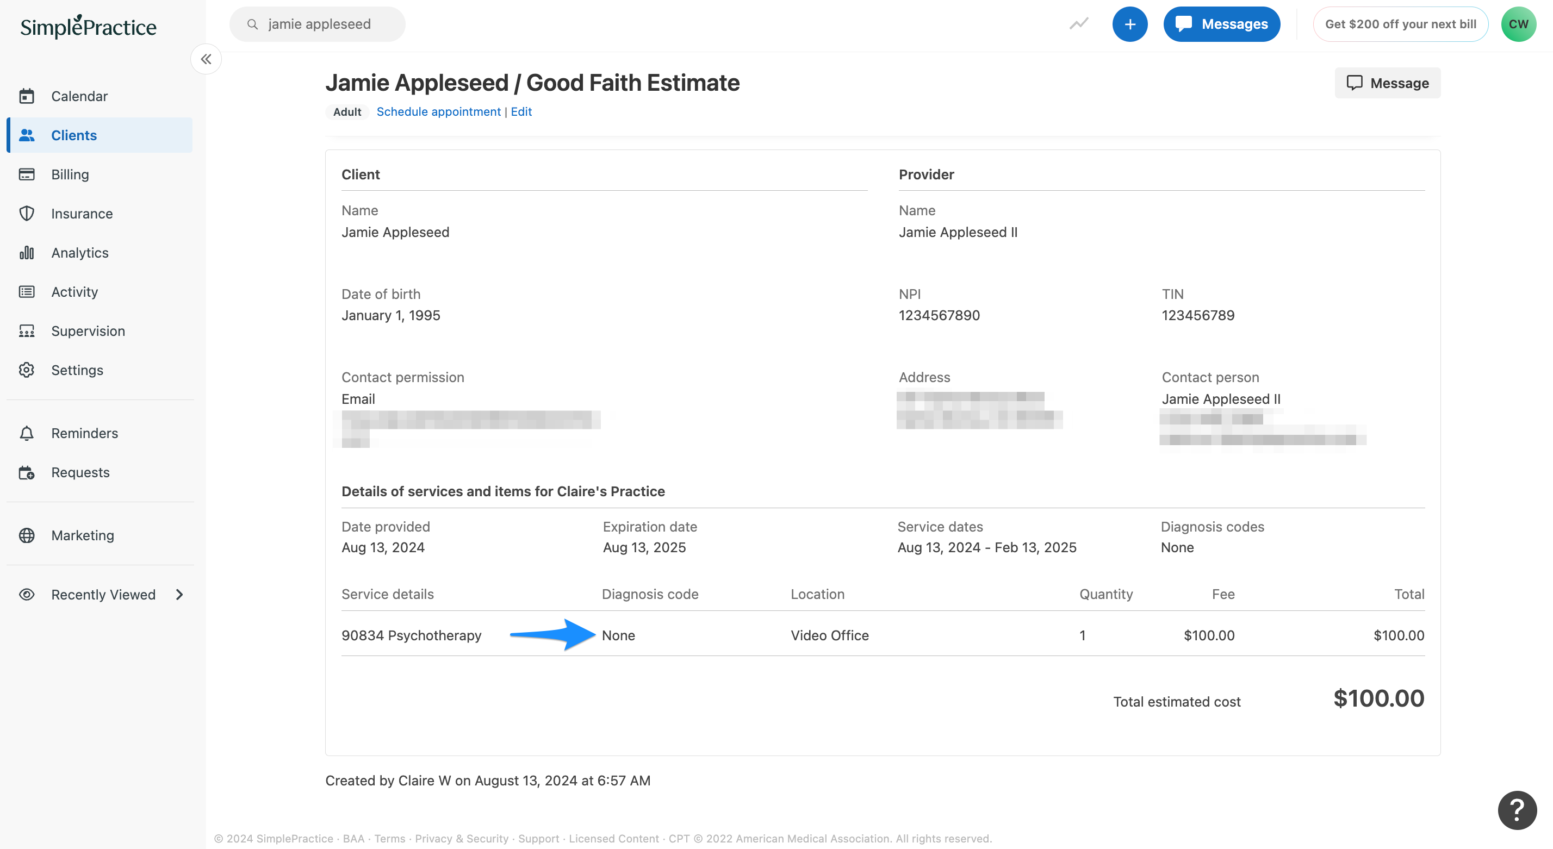The width and height of the screenshot is (1553, 849).
Task: Click the Message button for the client
Action: [x=1387, y=83]
